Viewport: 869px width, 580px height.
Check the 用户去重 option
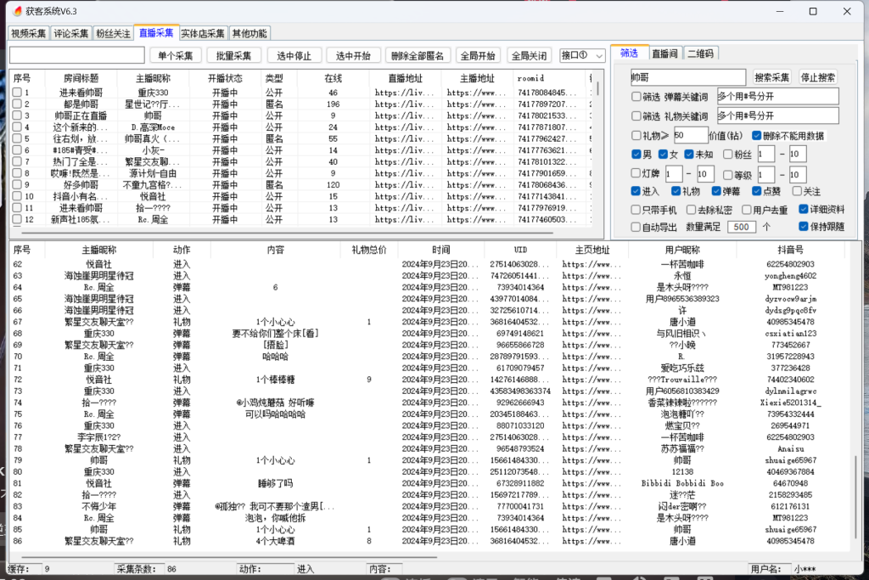733,209
